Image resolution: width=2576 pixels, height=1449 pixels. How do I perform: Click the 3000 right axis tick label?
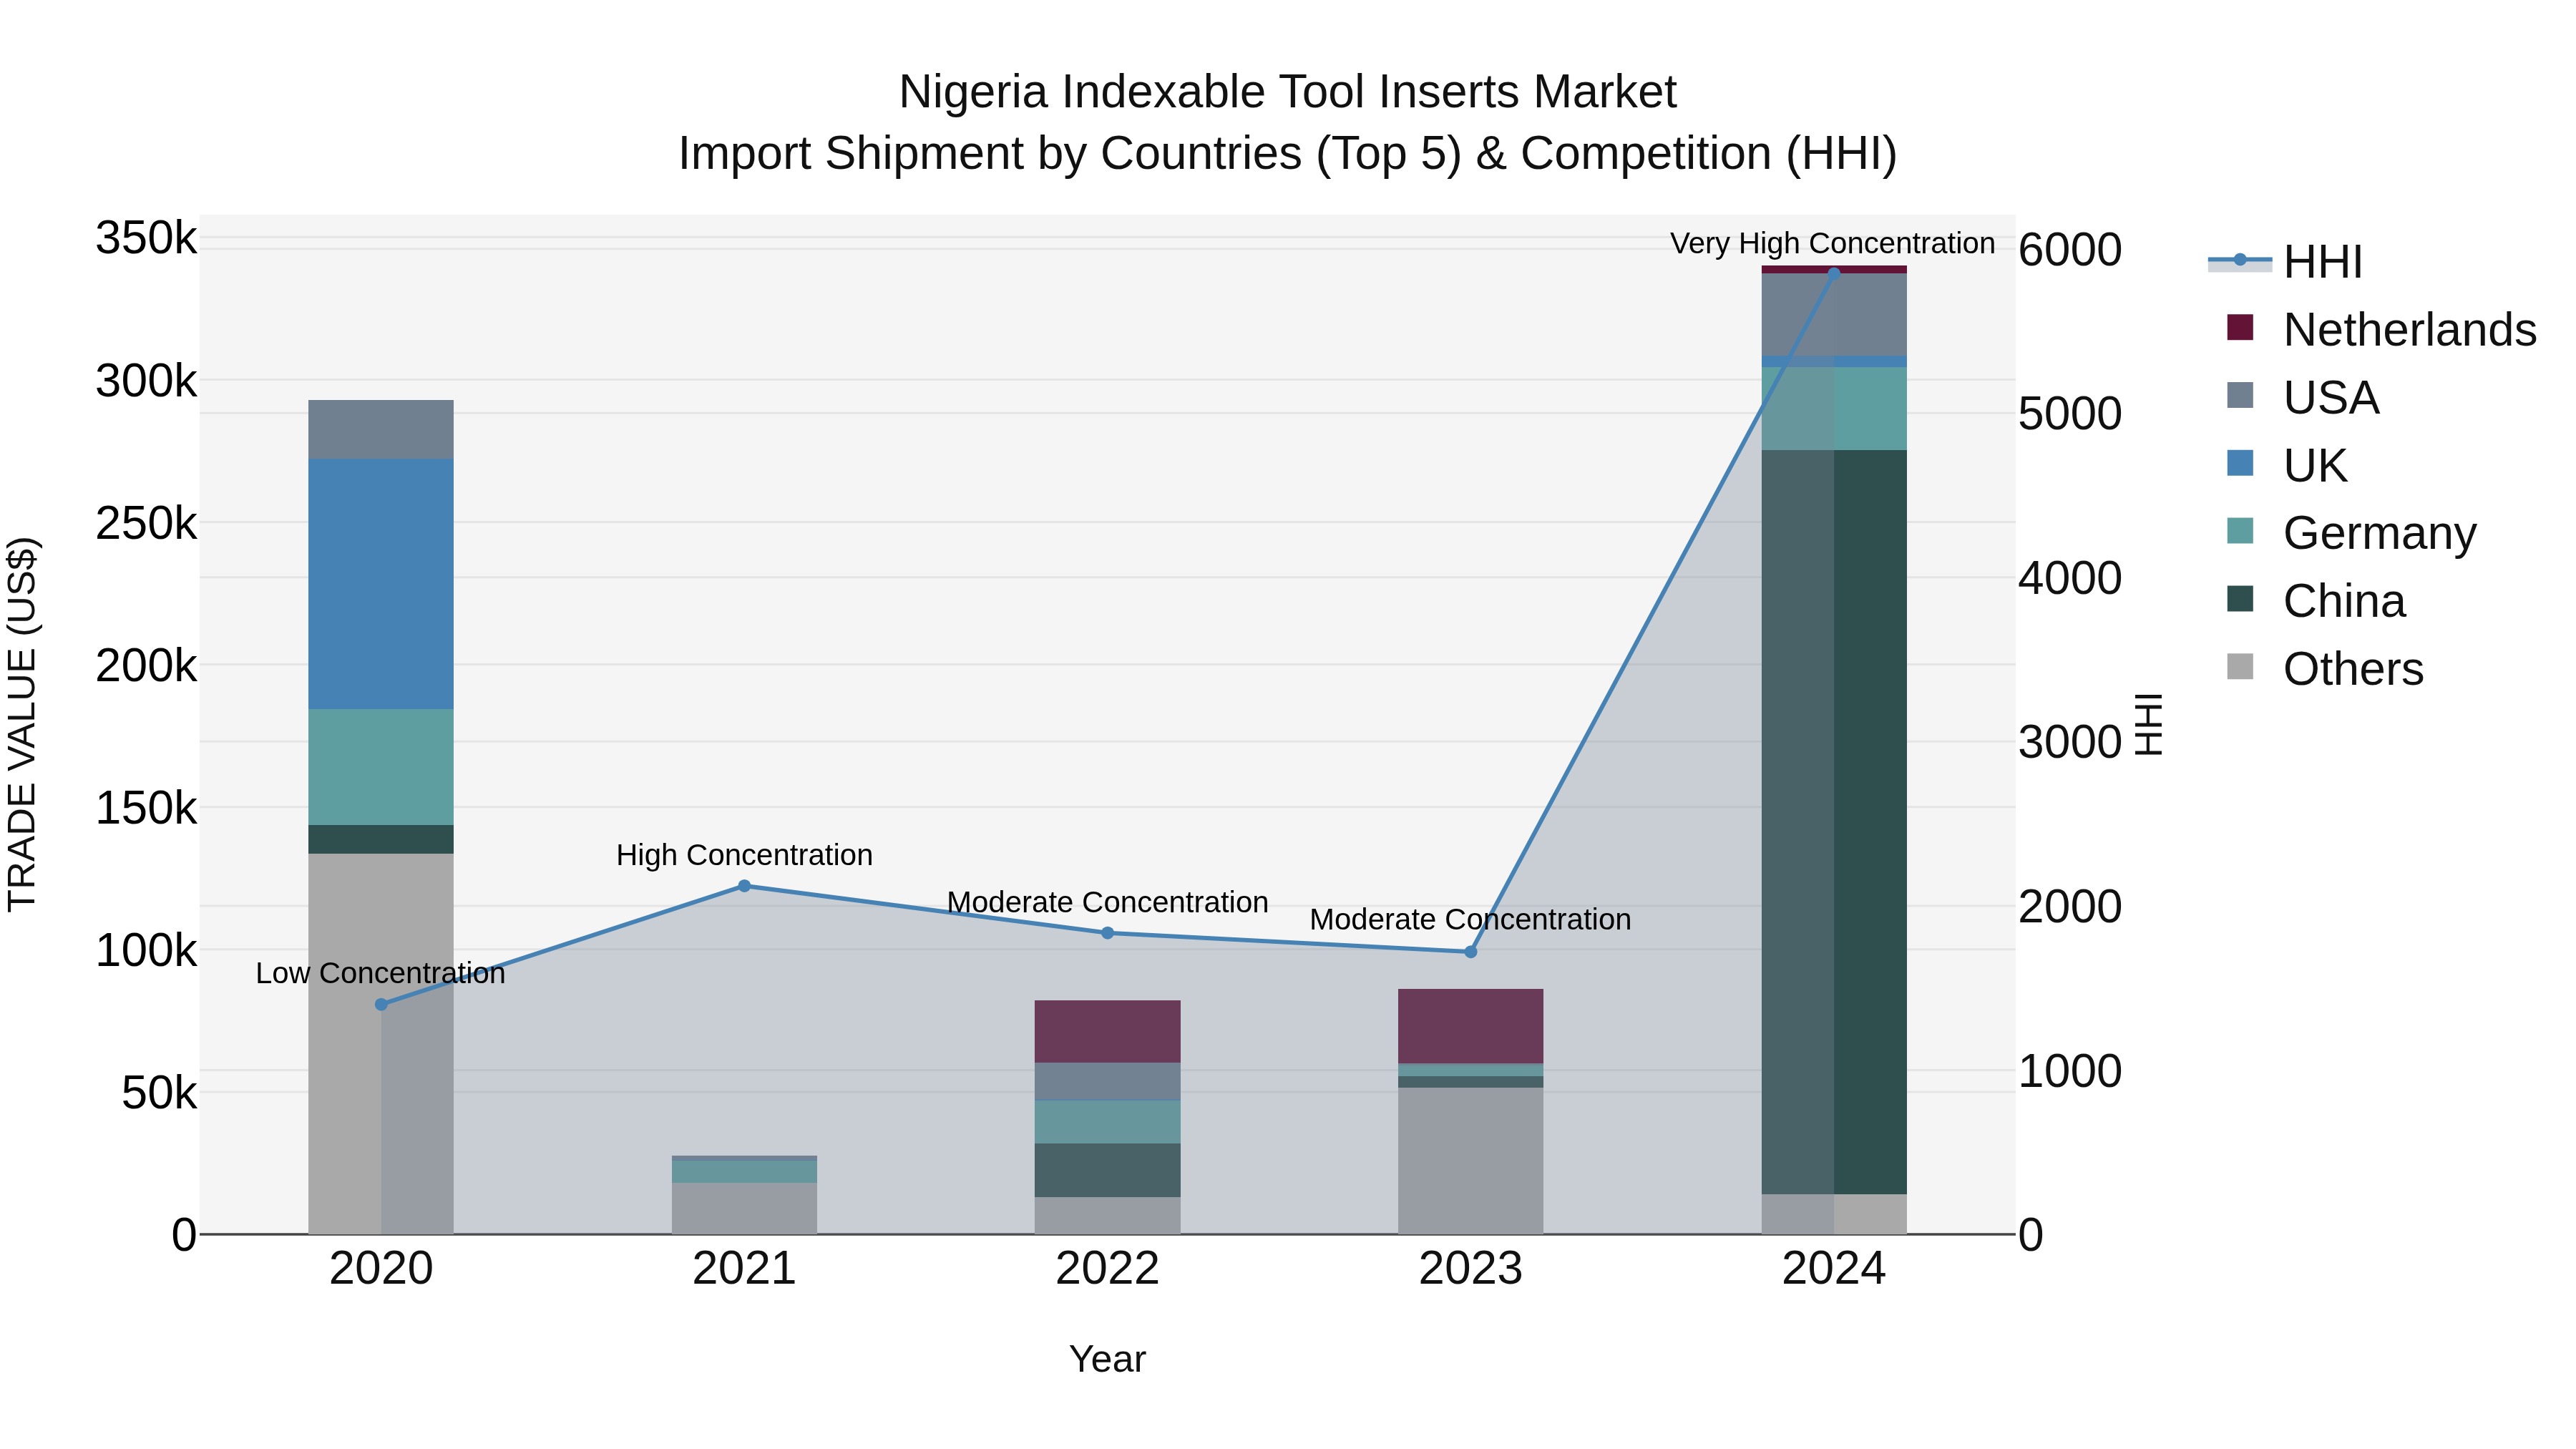2070,742
